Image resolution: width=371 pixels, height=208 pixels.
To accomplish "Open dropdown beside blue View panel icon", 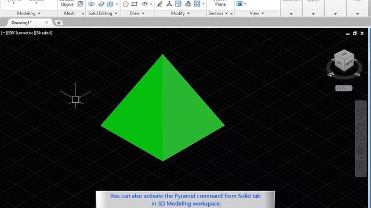I will (x=245, y=4).
